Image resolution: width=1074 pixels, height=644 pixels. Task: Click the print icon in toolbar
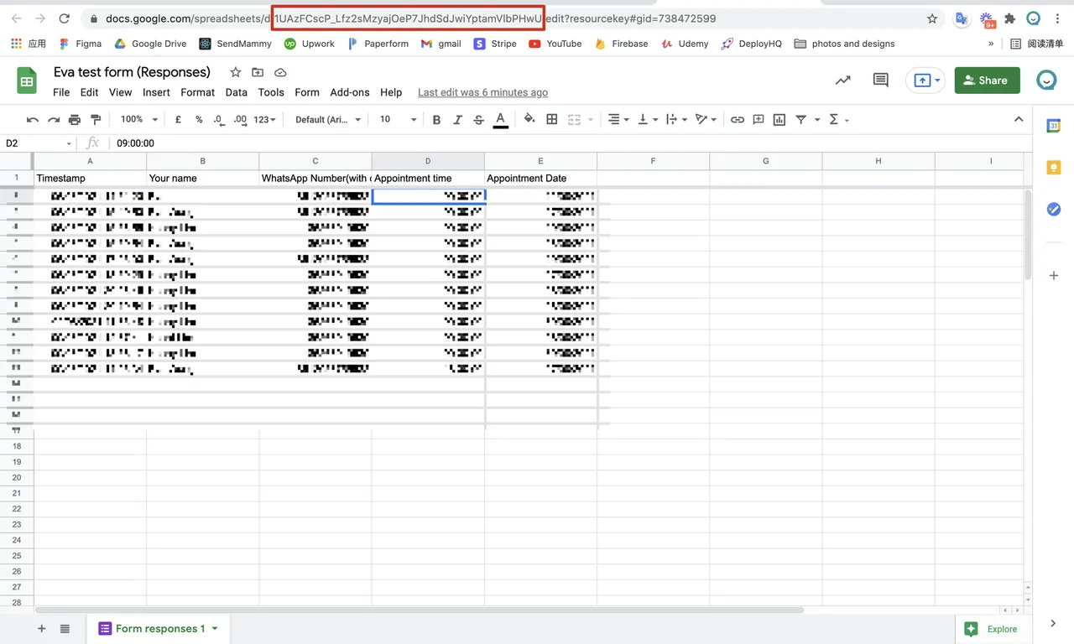point(75,120)
